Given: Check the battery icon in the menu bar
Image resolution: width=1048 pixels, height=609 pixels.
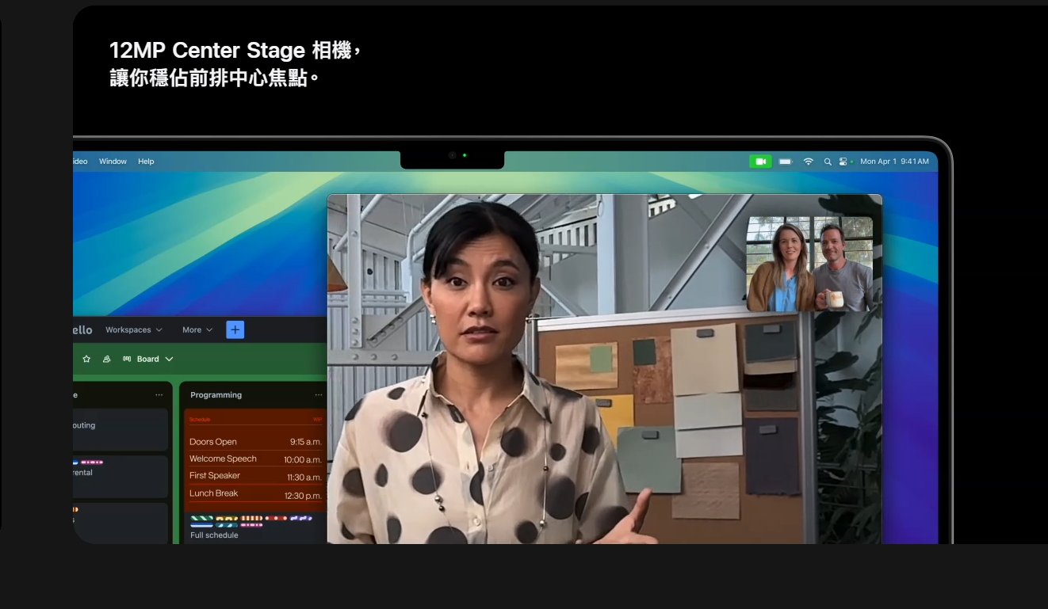Looking at the screenshot, I should [786, 162].
